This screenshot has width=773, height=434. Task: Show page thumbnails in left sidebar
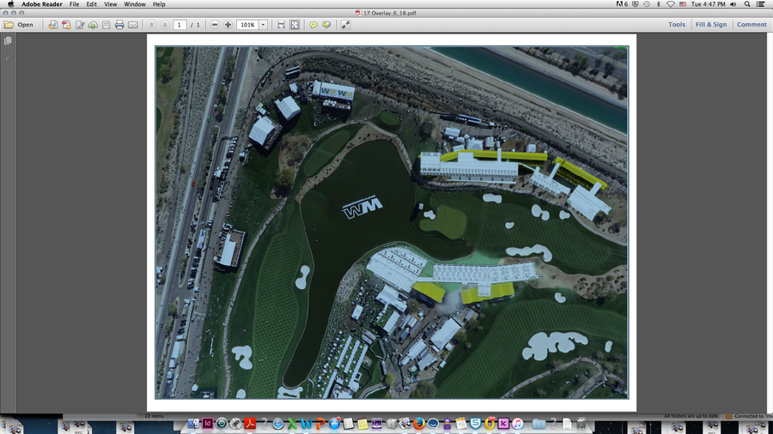8,41
